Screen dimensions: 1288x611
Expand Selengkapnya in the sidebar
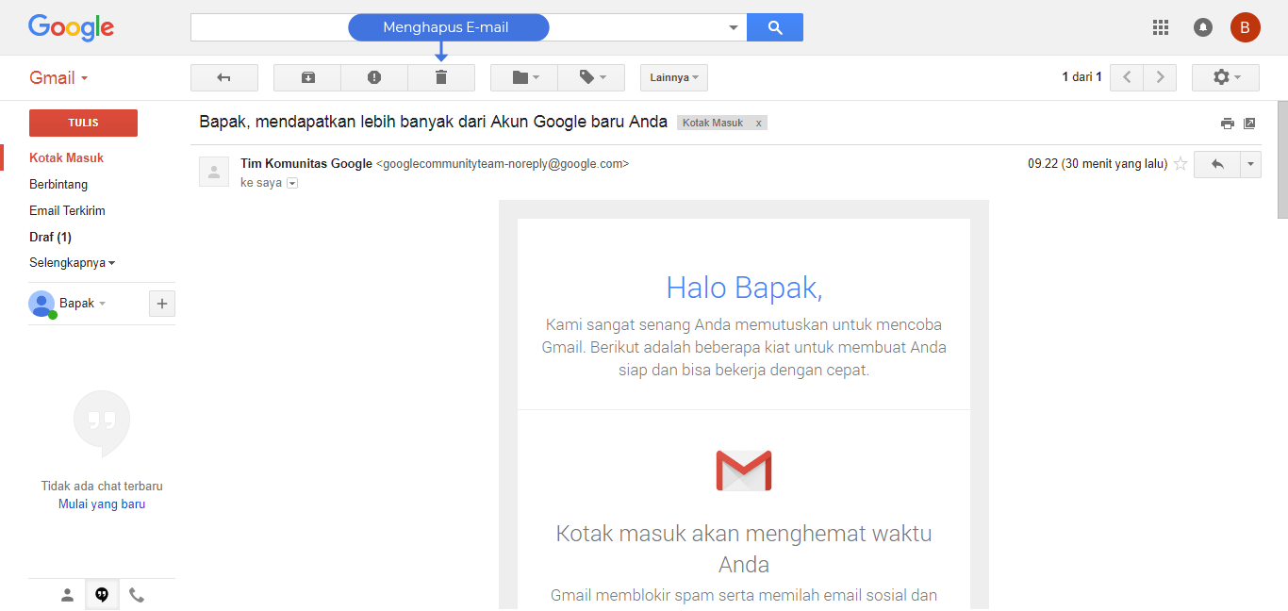tap(72, 263)
